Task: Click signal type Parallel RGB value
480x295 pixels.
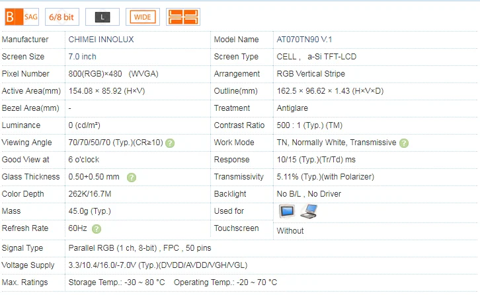Action: click(x=140, y=248)
